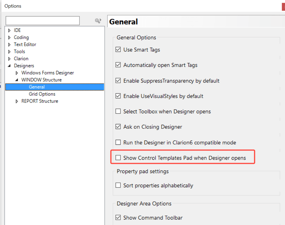Expand the REPORT Structure node
285x225 pixels.
[17, 101]
